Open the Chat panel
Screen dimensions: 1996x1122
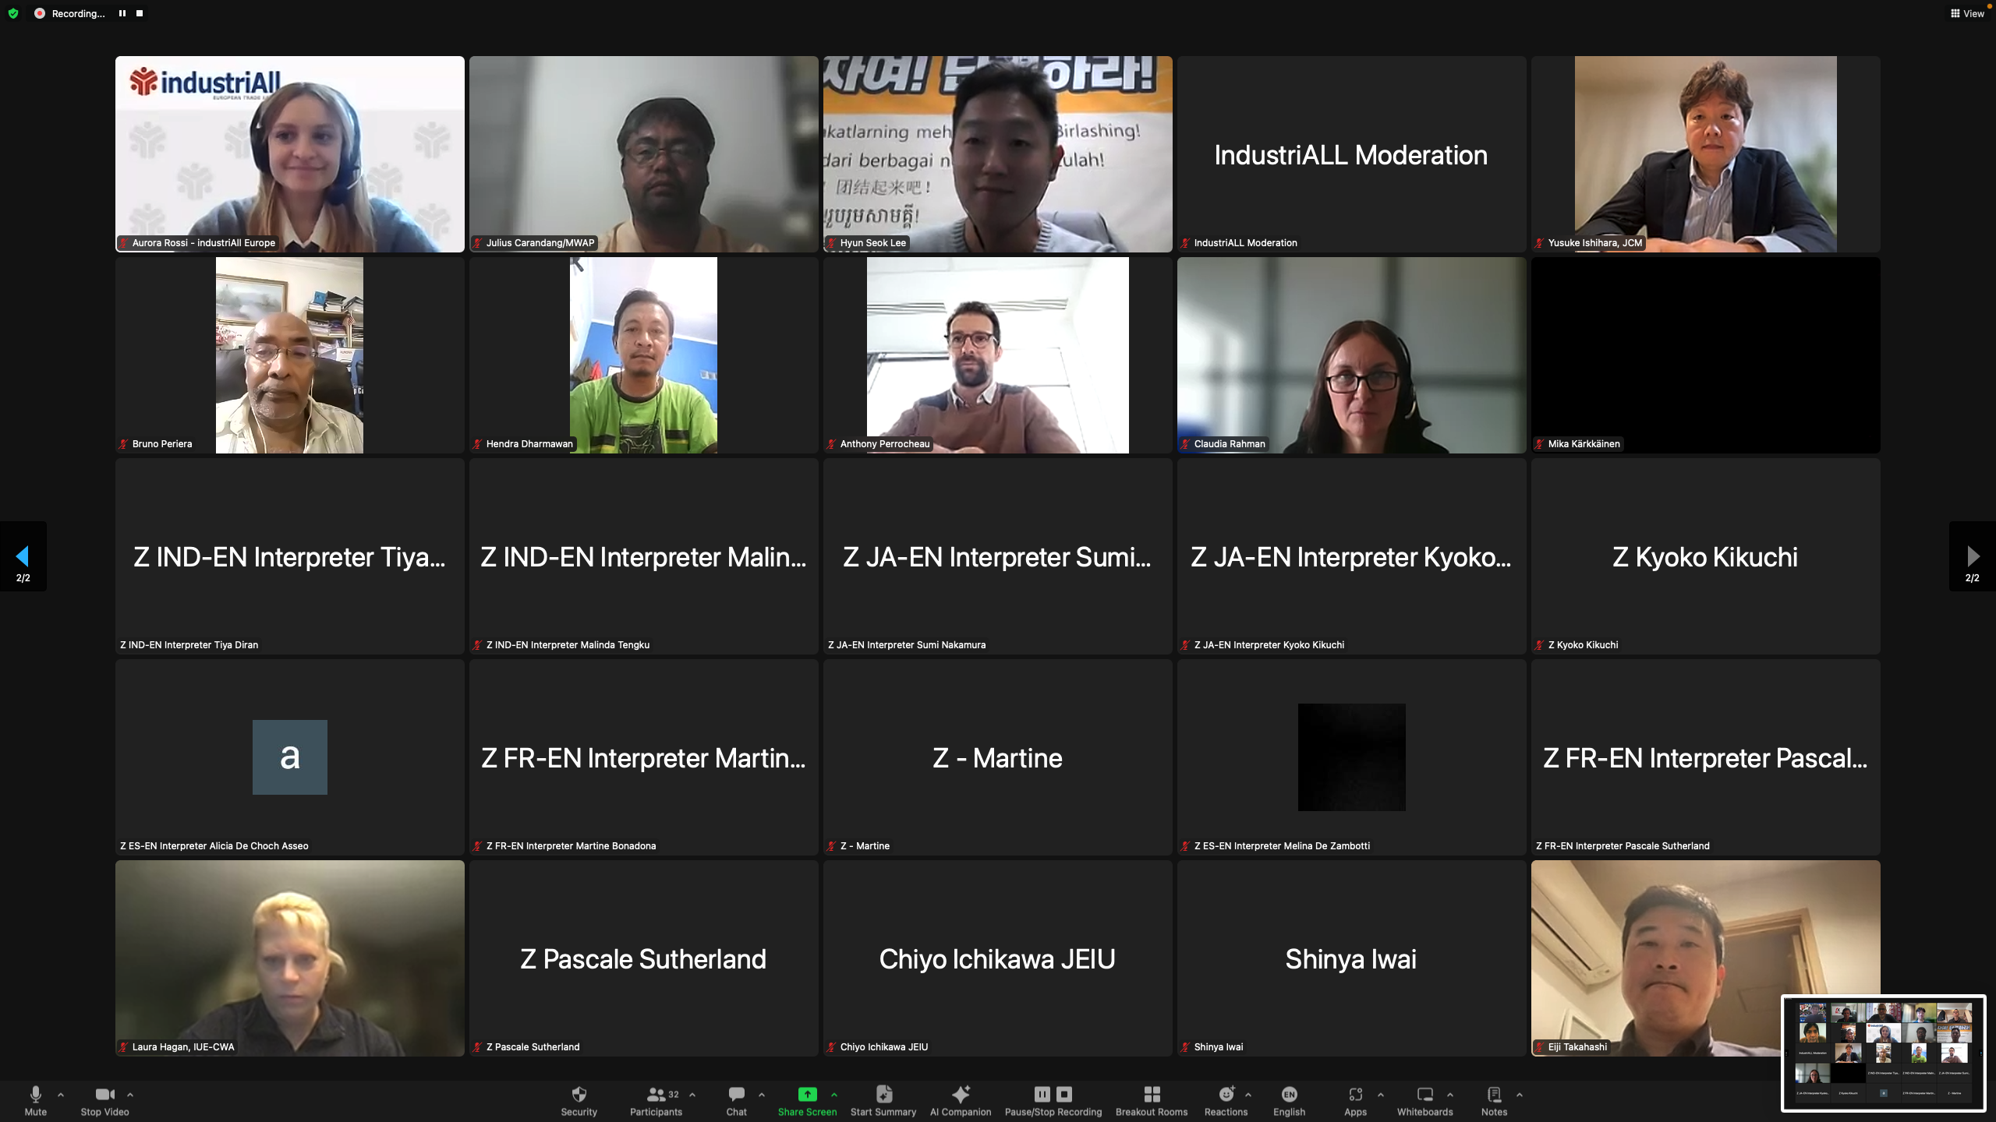click(736, 1100)
